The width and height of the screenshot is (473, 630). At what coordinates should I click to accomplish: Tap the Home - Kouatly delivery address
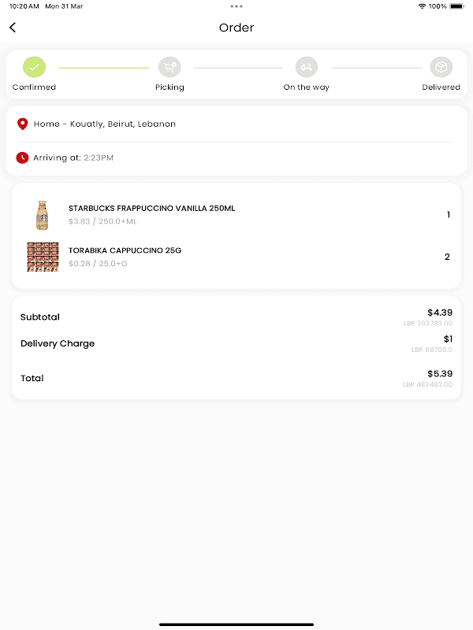point(104,124)
